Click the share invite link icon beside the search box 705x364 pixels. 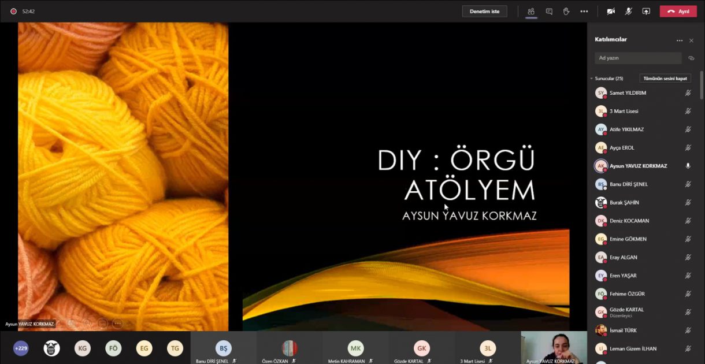coord(691,58)
